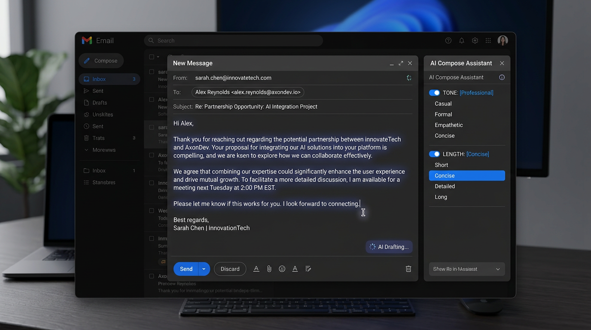
Task: Expand the Morewws section
Action: pyautogui.click(x=104, y=150)
